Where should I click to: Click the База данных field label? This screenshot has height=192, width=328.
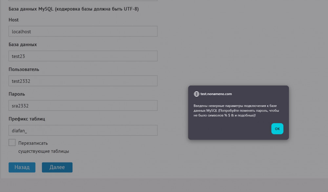[23, 45]
